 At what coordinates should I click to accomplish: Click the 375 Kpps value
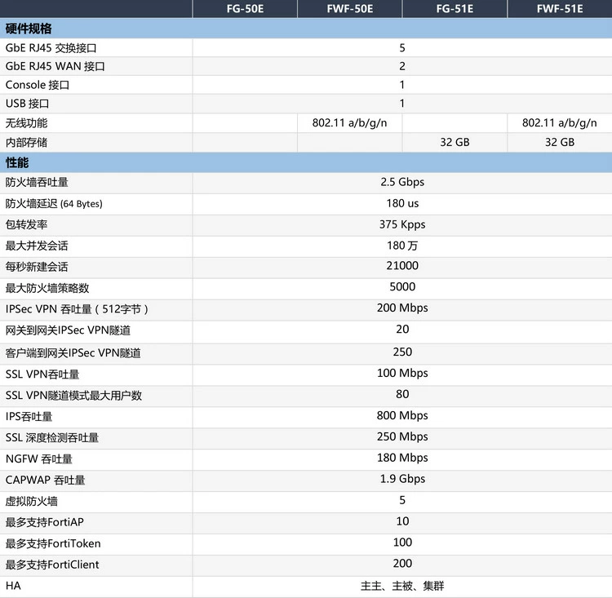tap(402, 224)
